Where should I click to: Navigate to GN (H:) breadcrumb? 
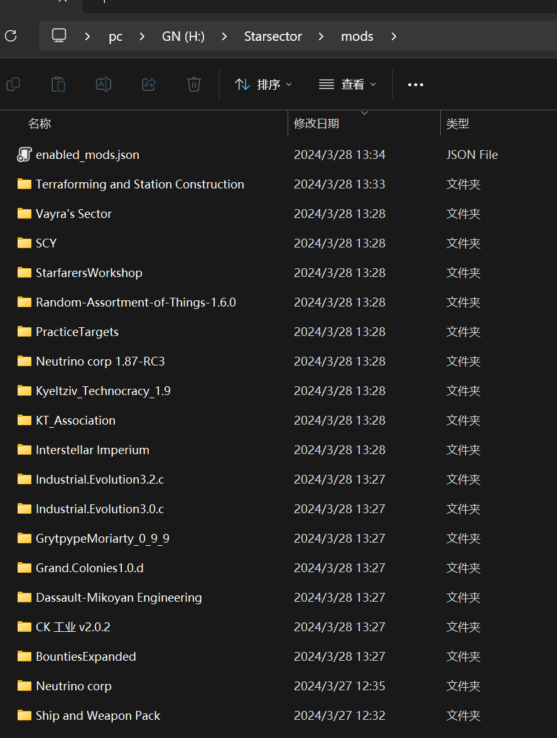183,36
